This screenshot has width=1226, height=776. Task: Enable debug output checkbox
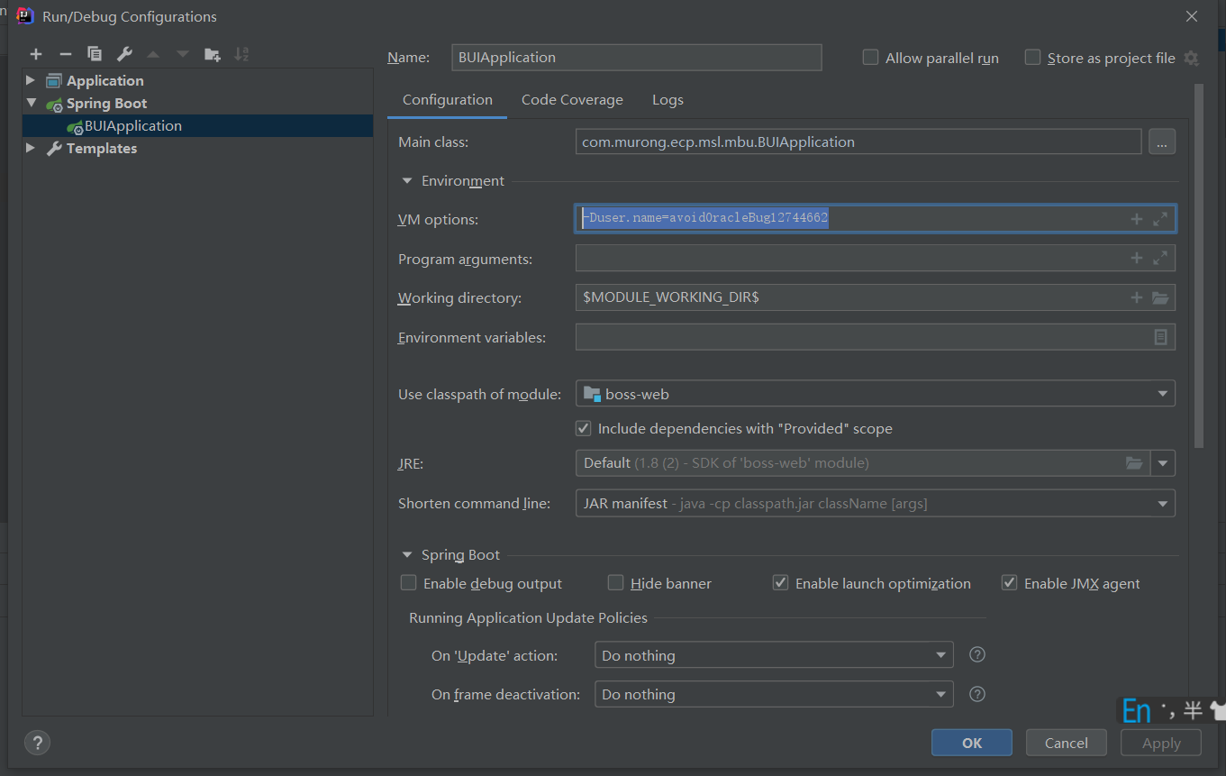pos(408,583)
